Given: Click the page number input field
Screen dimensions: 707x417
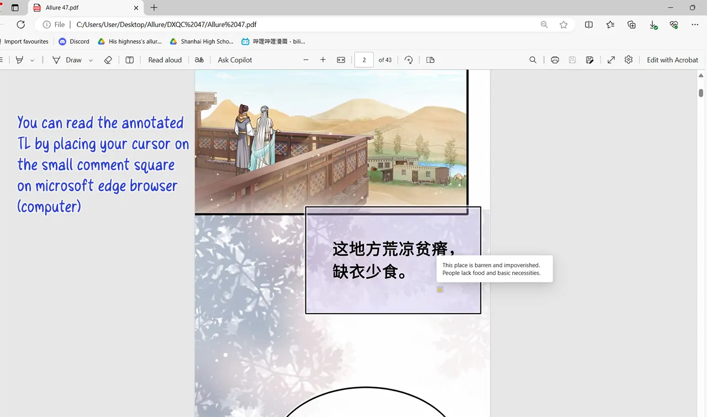Looking at the screenshot, I should coord(363,60).
